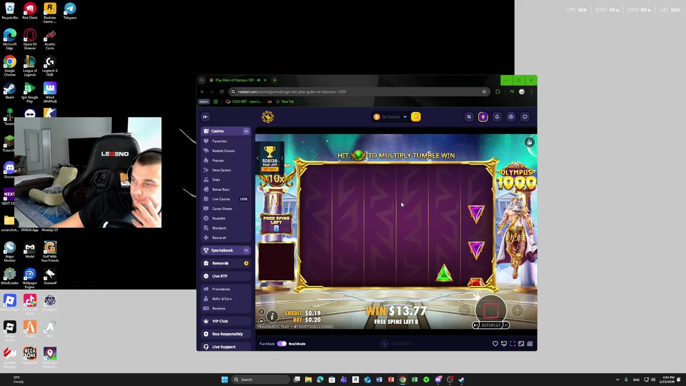Image resolution: width=686 pixels, height=386 pixels.
Task: Click the roobet.com address bar
Action: point(359,92)
